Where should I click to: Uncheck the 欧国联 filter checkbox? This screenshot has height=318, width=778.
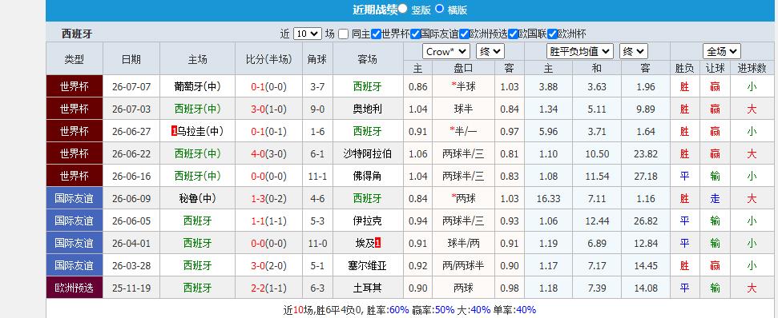tap(513, 34)
